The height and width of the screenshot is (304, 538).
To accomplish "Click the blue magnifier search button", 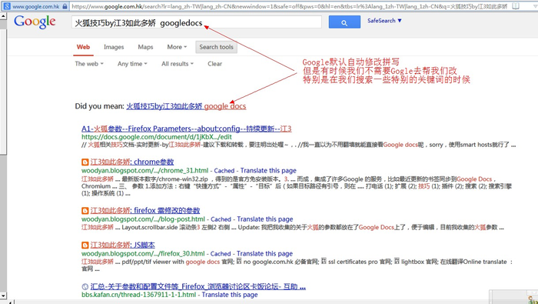I will (344, 22).
